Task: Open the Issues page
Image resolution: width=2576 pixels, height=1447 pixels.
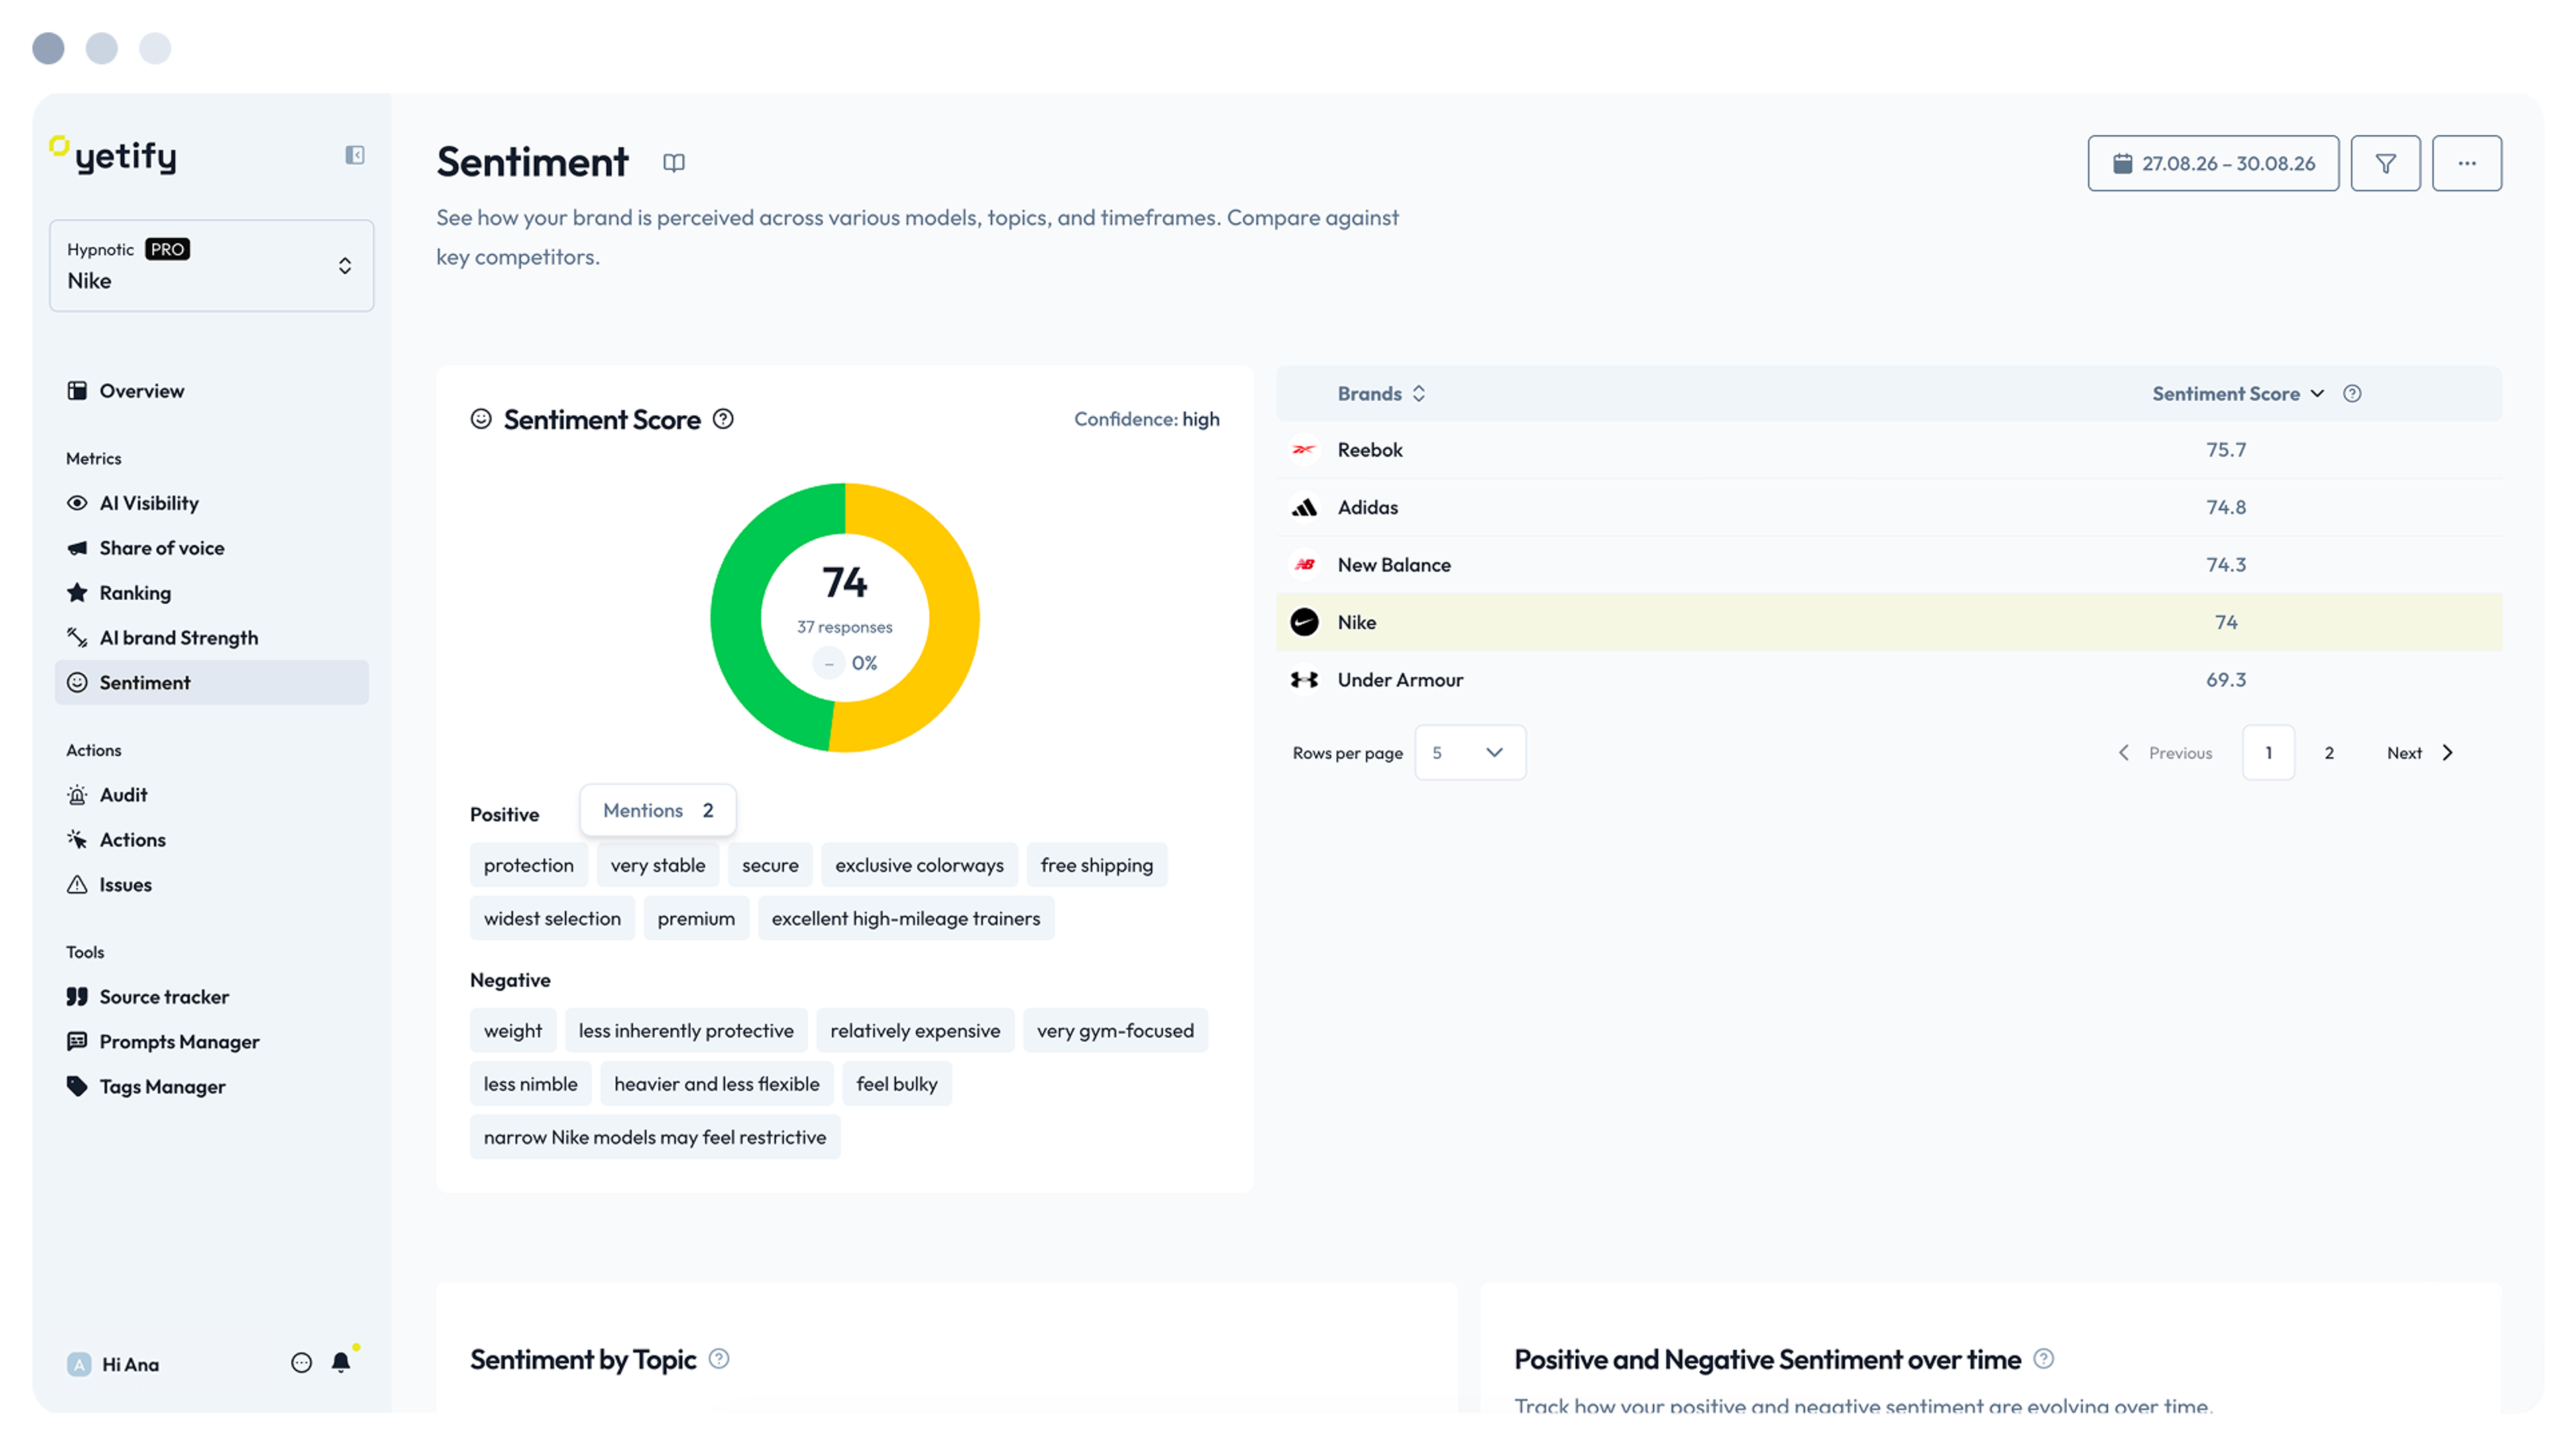Action: coord(211,885)
